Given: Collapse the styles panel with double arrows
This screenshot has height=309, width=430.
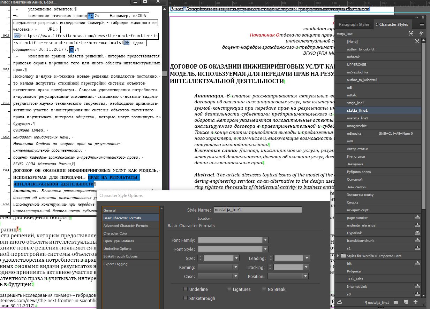Looking at the screenshot, I should coord(416,17).
